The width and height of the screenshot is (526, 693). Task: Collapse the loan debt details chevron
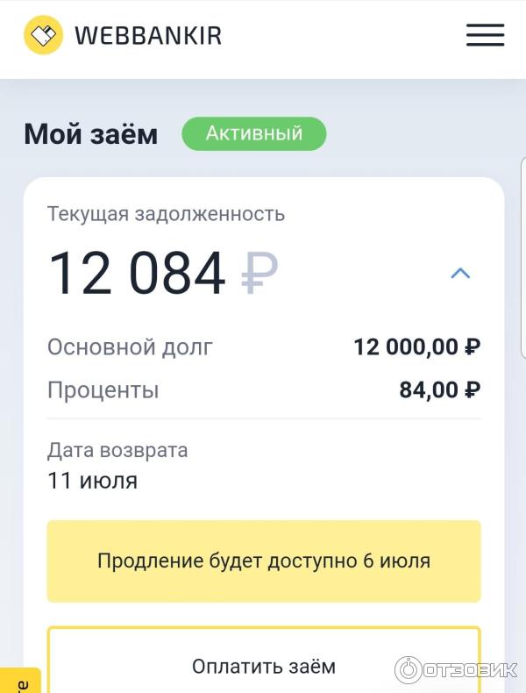[460, 273]
